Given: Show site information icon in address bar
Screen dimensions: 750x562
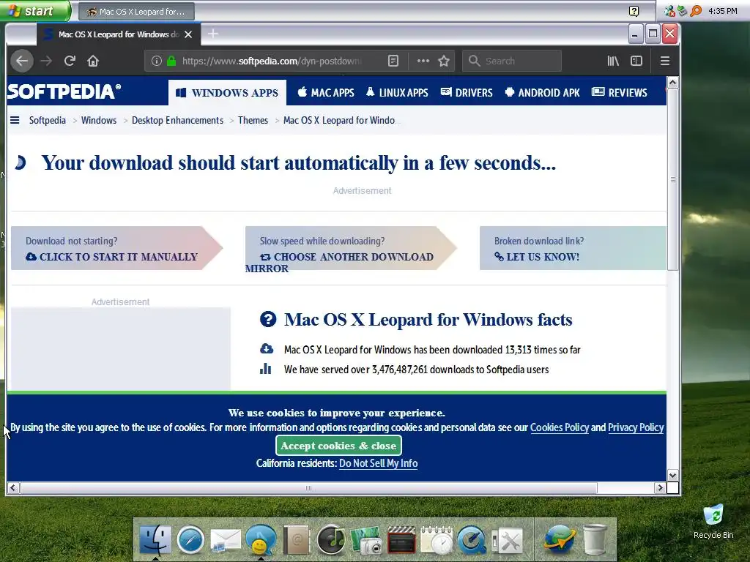Looking at the screenshot, I should click(157, 61).
